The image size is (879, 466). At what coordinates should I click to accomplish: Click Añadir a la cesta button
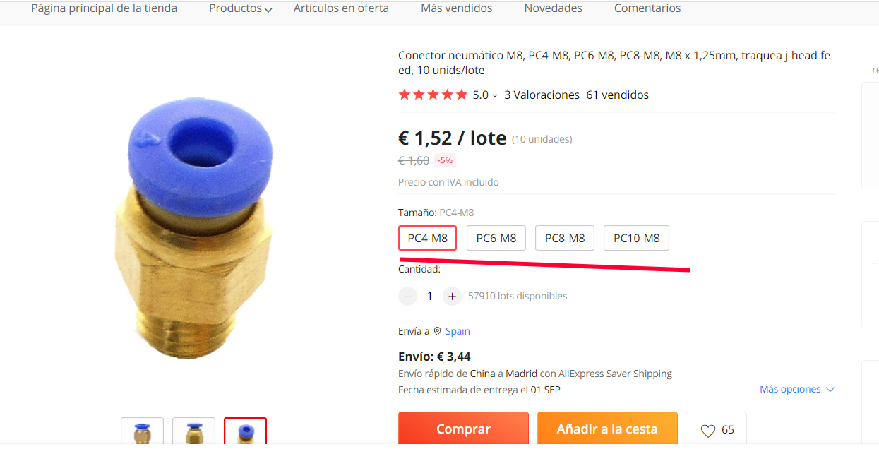[x=607, y=429]
